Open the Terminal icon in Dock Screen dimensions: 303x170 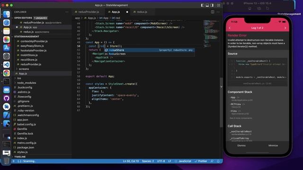pos(6,81)
